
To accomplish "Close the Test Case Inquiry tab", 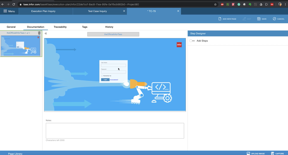I will [124, 11].
